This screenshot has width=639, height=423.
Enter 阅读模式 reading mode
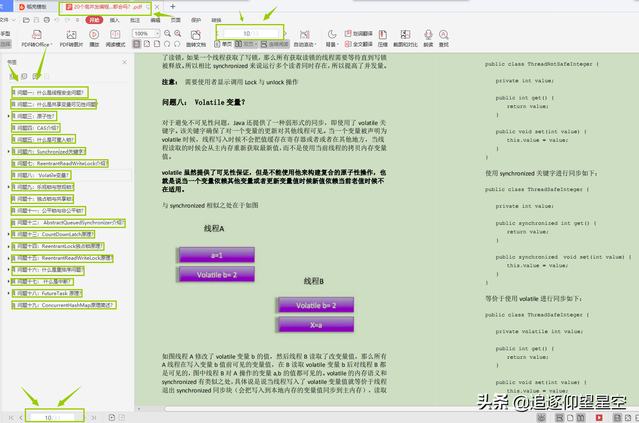click(x=116, y=39)
